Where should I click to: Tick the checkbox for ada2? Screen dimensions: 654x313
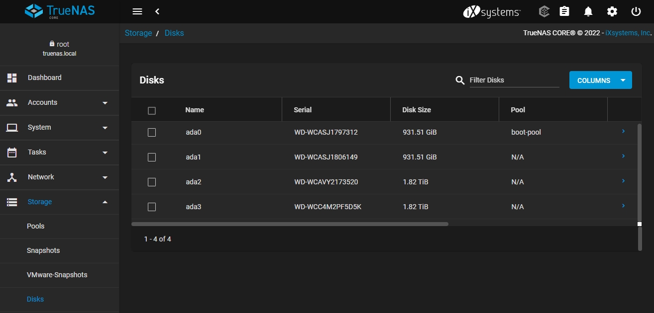[x=152, y=182]
